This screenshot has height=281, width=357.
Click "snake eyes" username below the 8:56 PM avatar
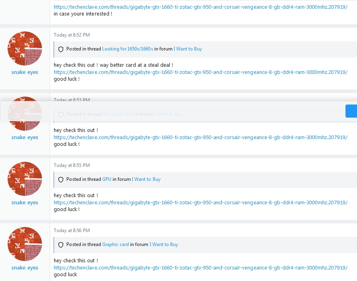coord(25,268)
